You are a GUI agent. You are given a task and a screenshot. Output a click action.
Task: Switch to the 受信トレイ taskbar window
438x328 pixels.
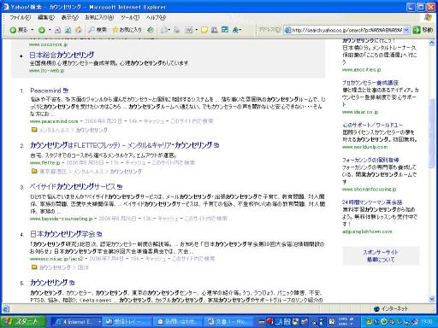pyautogui.click(x=127, y=322)
